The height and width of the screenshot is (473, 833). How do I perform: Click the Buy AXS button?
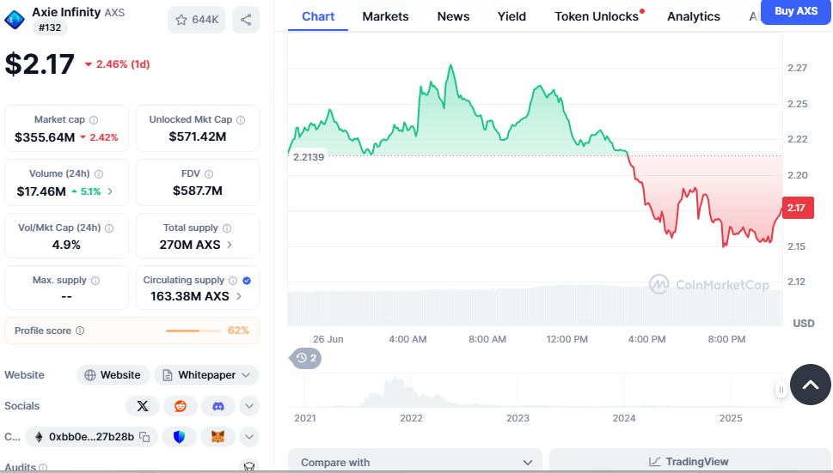coord(796,11)
